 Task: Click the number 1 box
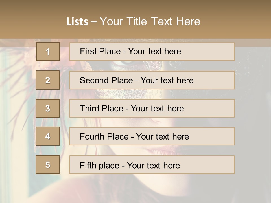(x=48, y=52)
